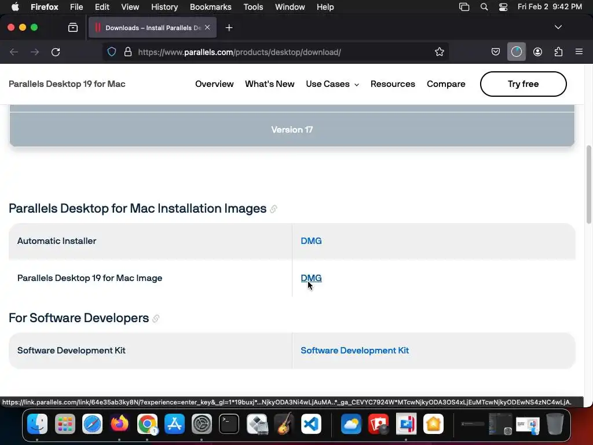Select the Downloads – Install Parallels tab
Image resolution: width=593 pixels, height=445 pixels.
pos(152,28)
